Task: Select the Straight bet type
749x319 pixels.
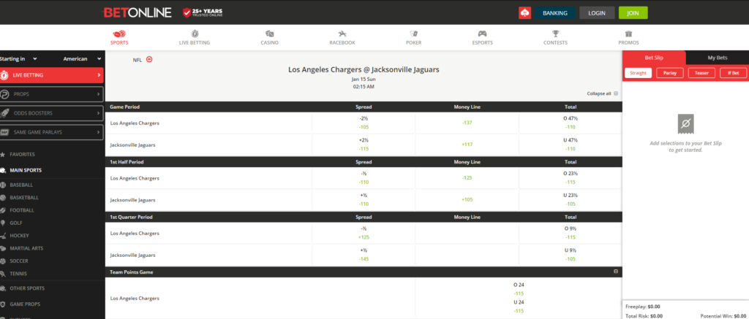Action: 638,73
